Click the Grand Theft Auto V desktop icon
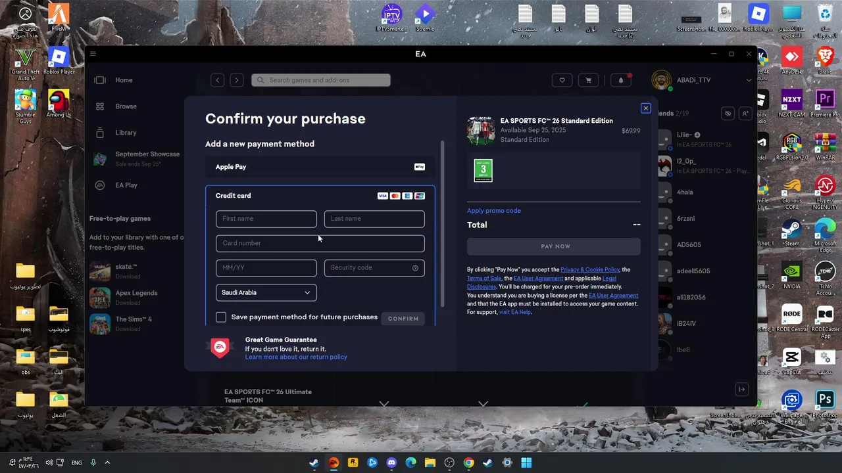842x473 pixels. tap(25, 64)
